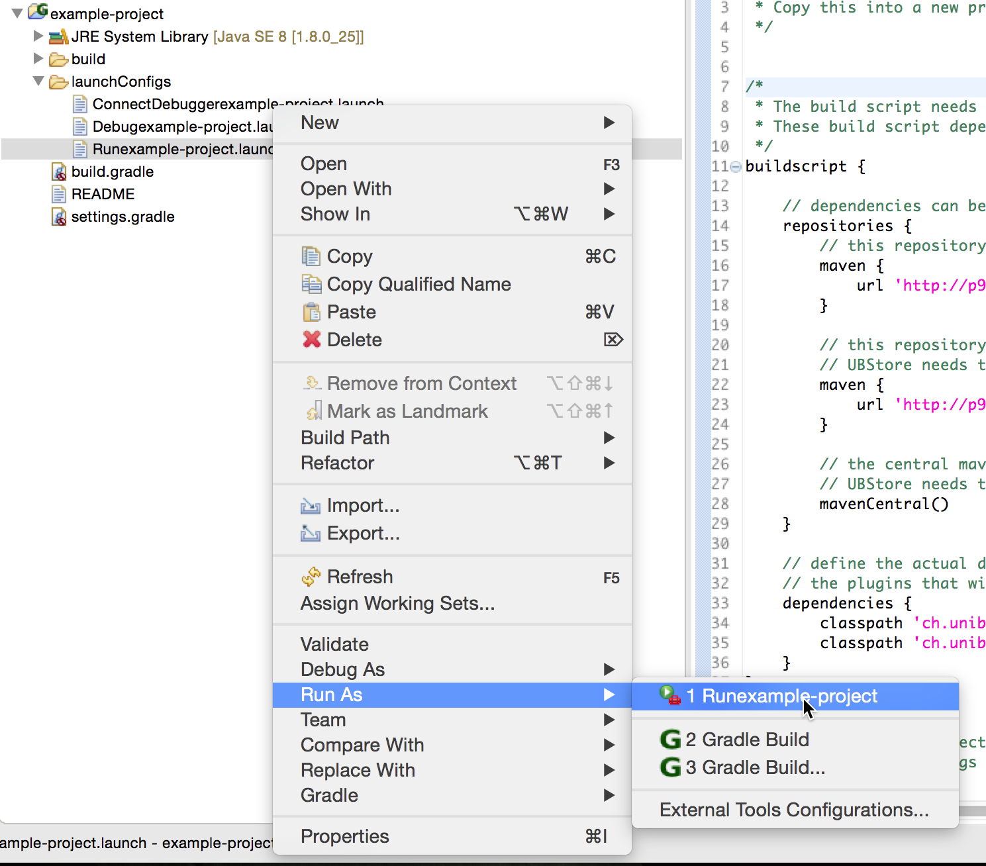Click the build folder icon

[59, 60]
